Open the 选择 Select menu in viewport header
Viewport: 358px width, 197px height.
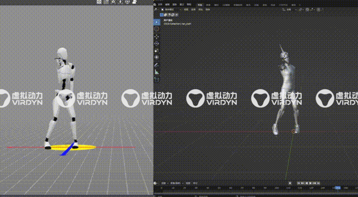click(x=193, y=10)
